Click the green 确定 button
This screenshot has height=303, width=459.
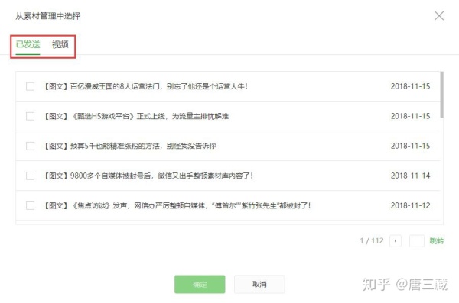pos(200,284)
